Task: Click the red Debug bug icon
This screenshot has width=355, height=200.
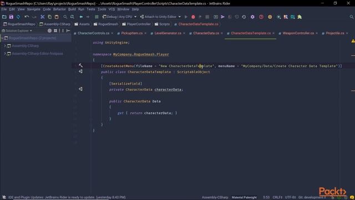Action: coord(193,17)
